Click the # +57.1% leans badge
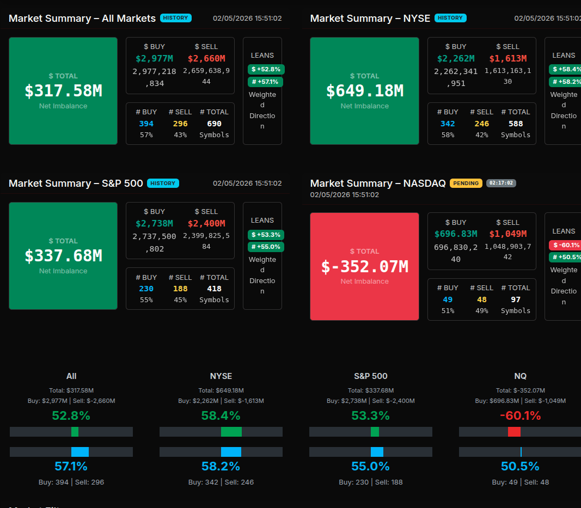Viewport: 581px width, 508px height. point(265,82)
